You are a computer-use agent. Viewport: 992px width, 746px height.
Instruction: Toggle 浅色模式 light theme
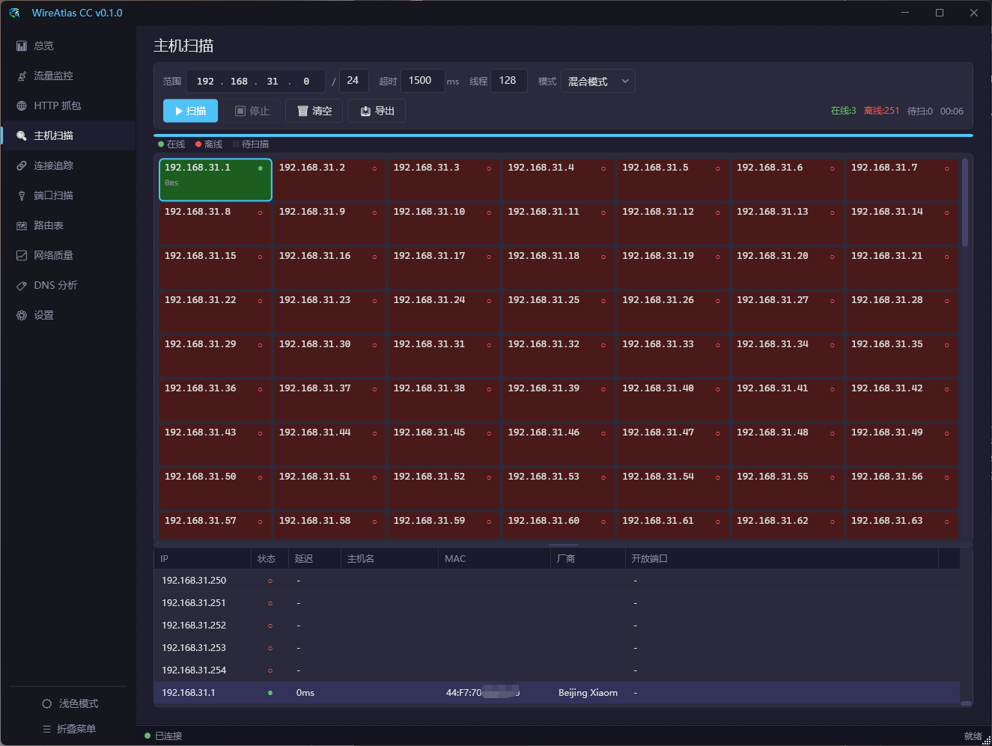(70, 703)
